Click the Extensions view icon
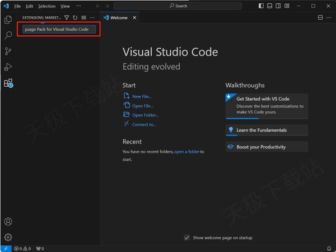The height and width of the screenshot is (252, 336). [x=8, y=83]
